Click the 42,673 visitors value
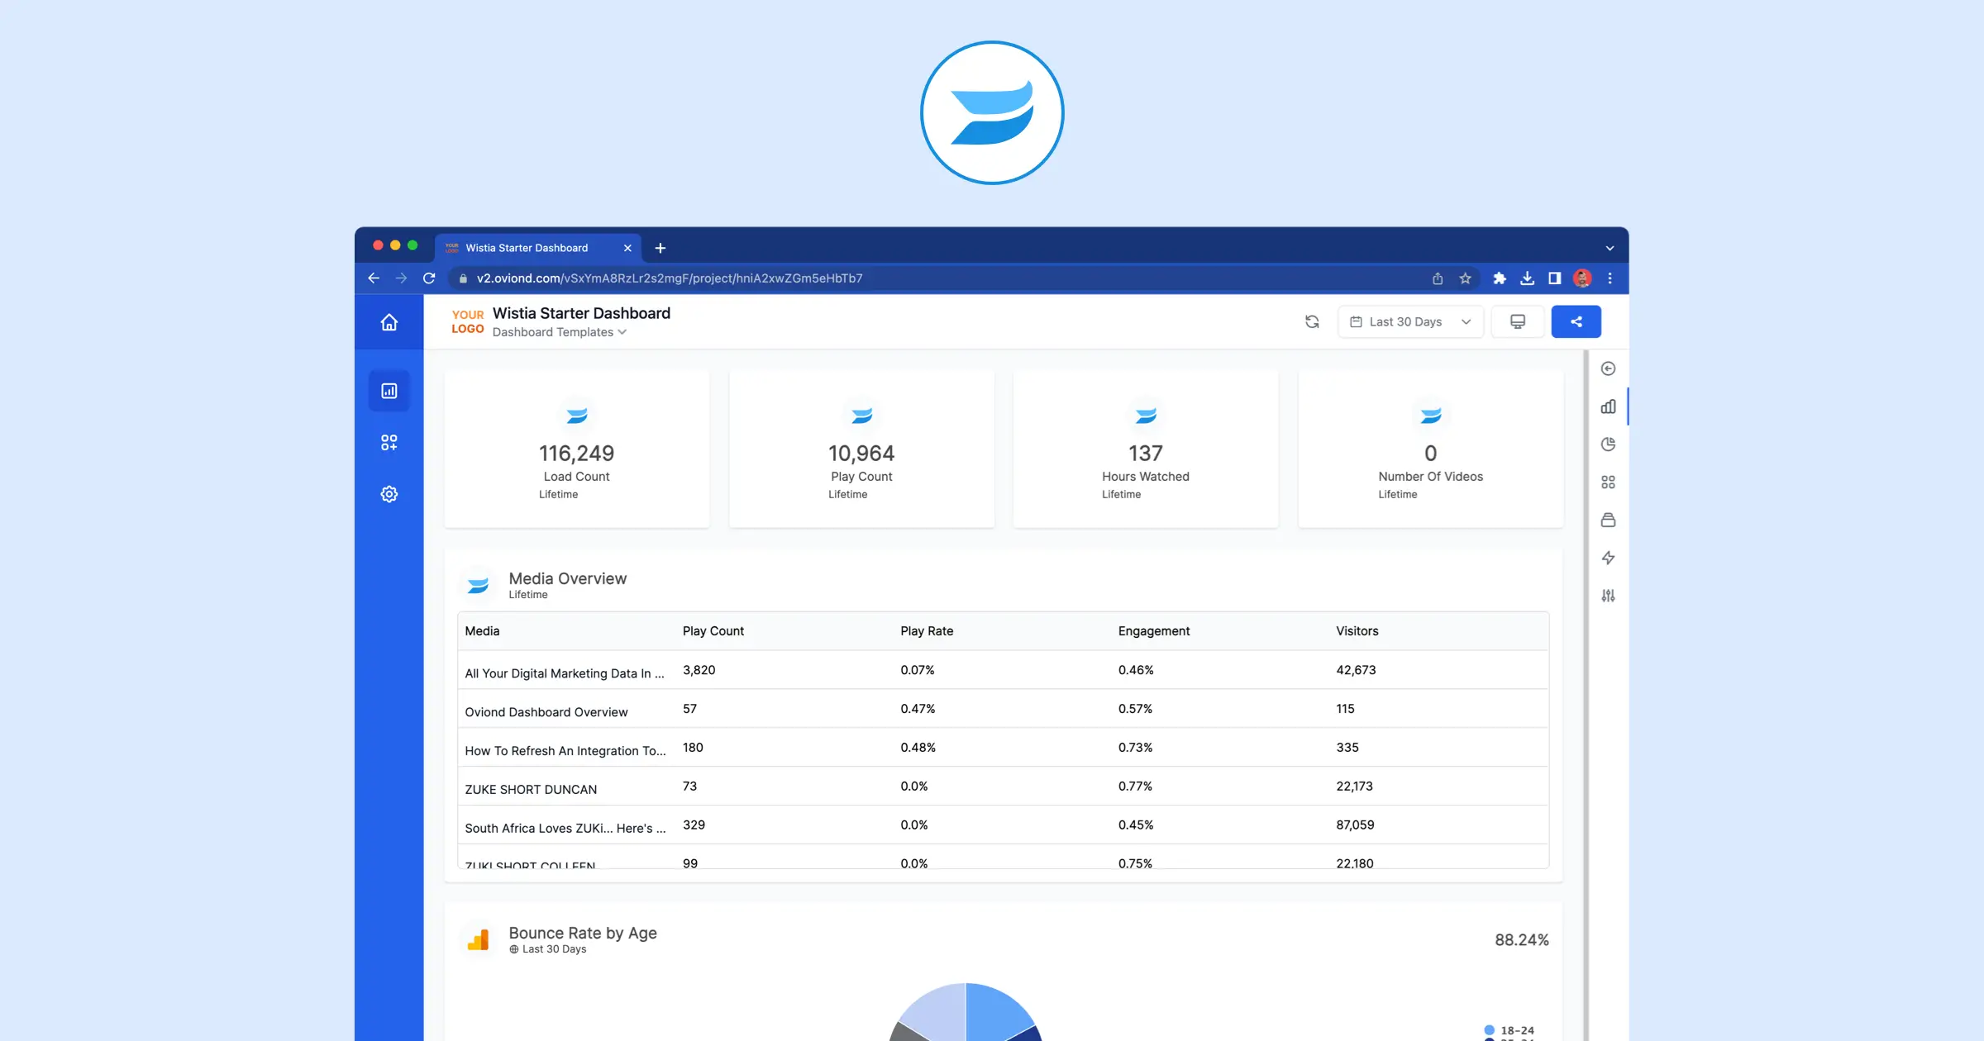Viewport: 1984px width, 1041px height. [x=1356, y=670]
